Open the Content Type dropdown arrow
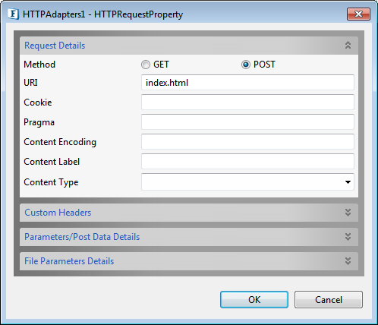 click(348, 182)
